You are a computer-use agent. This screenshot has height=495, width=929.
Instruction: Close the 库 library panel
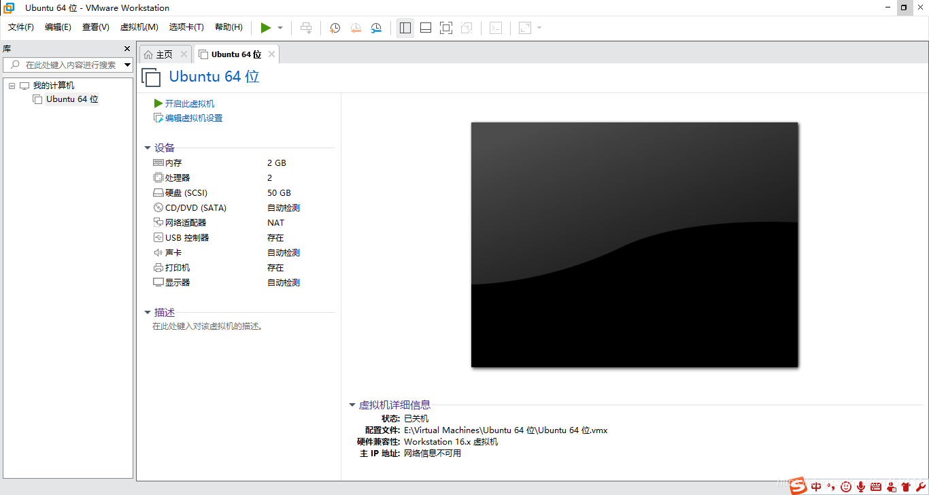[x=126, y=49]
